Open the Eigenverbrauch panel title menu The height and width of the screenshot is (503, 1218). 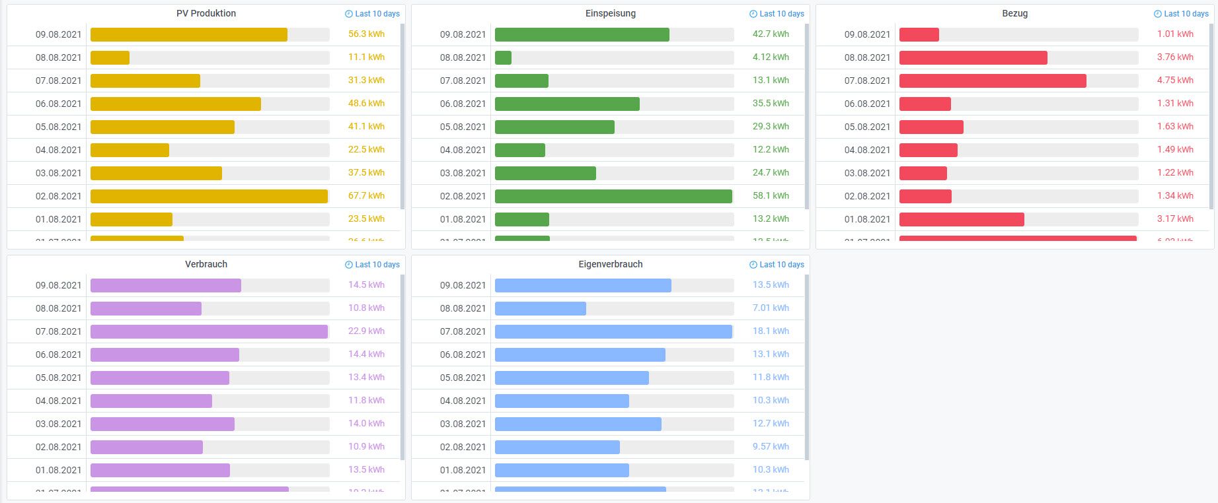611,264
